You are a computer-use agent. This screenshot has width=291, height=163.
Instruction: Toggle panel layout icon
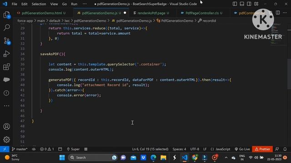click(x=242, y=4)
